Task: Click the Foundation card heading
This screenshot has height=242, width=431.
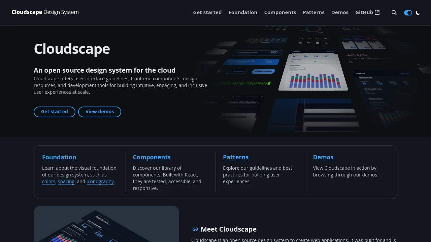Action: [x=59, y=157]
